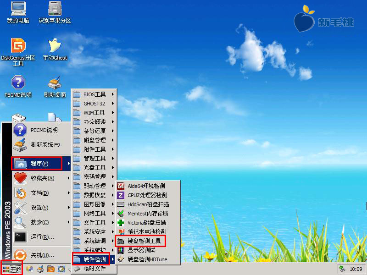The width and height of the screenshot is (367, 275).
Task: Expand 系统安装 program folder
Action: (94, 231)
